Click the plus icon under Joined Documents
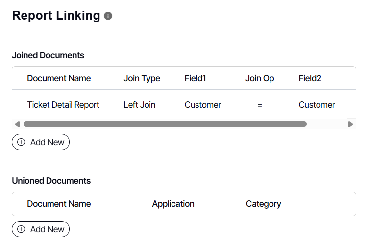This screenshot has width=368, height=244. (21, 142)
